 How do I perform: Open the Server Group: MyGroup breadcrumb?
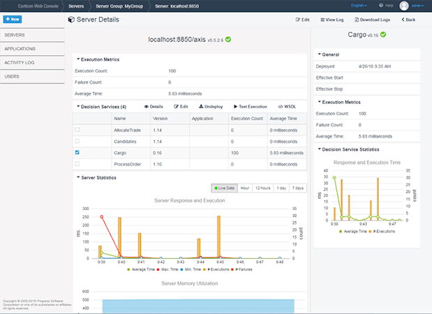click(x=119, y=6)
